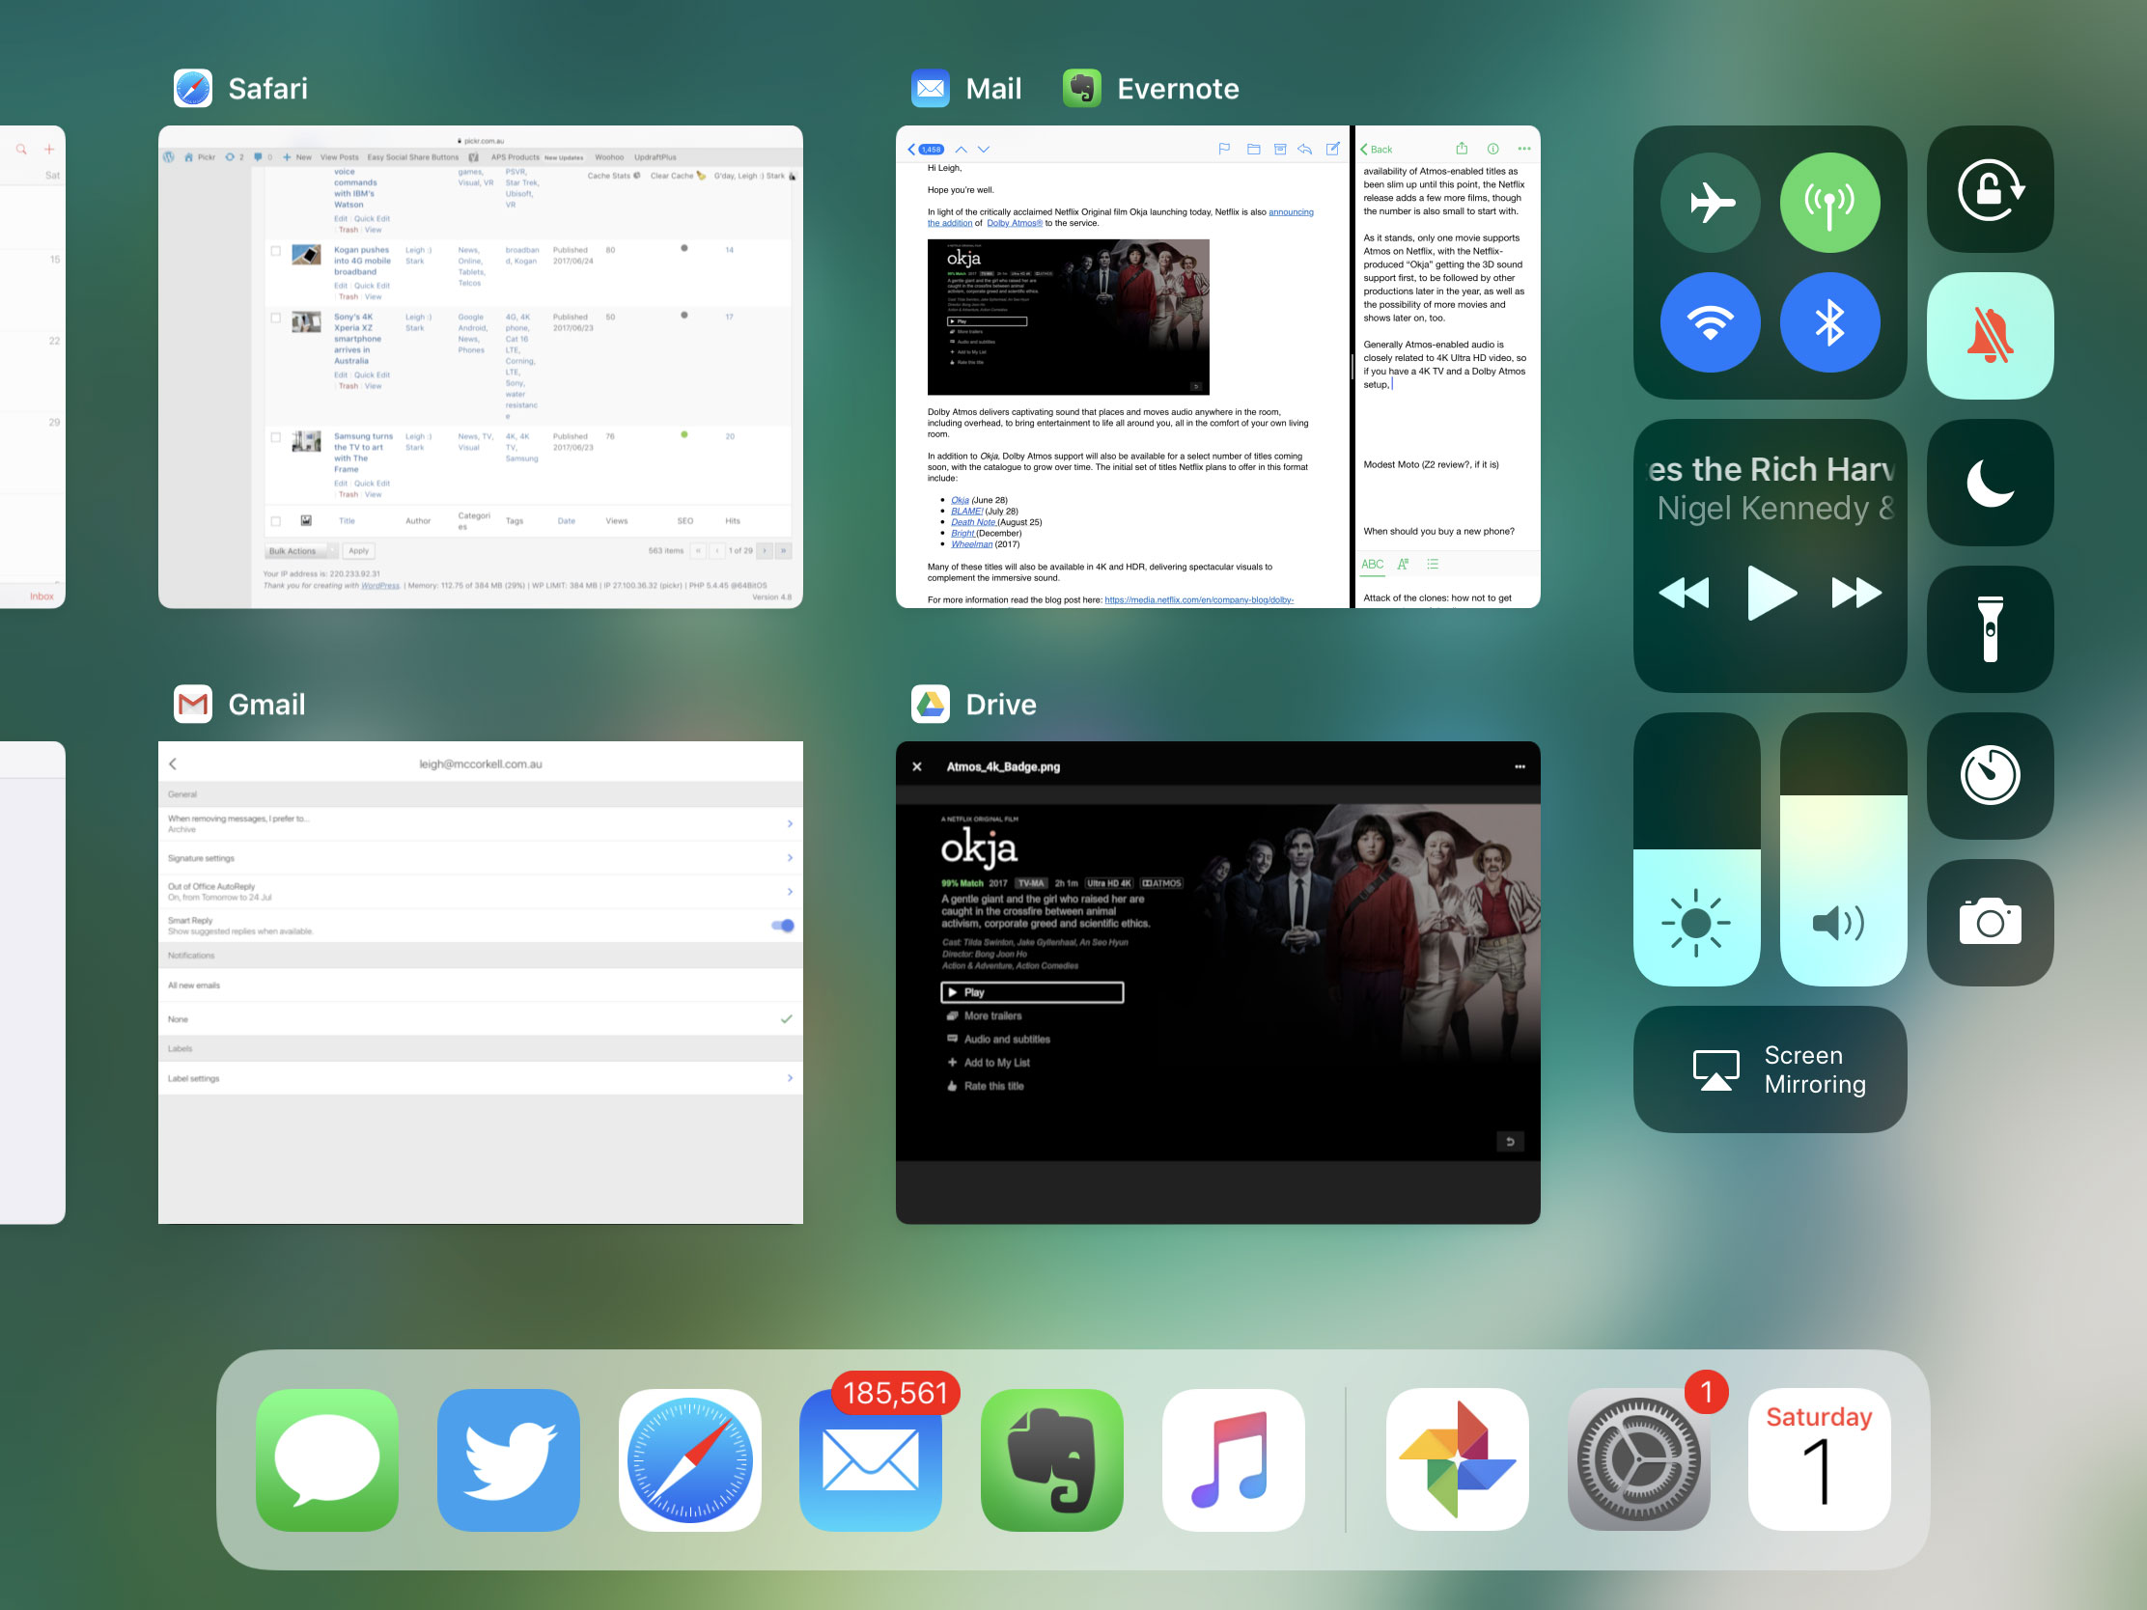Open the Timer from Control Center
The image size is (2147, 1610).
click(1990, 775)
